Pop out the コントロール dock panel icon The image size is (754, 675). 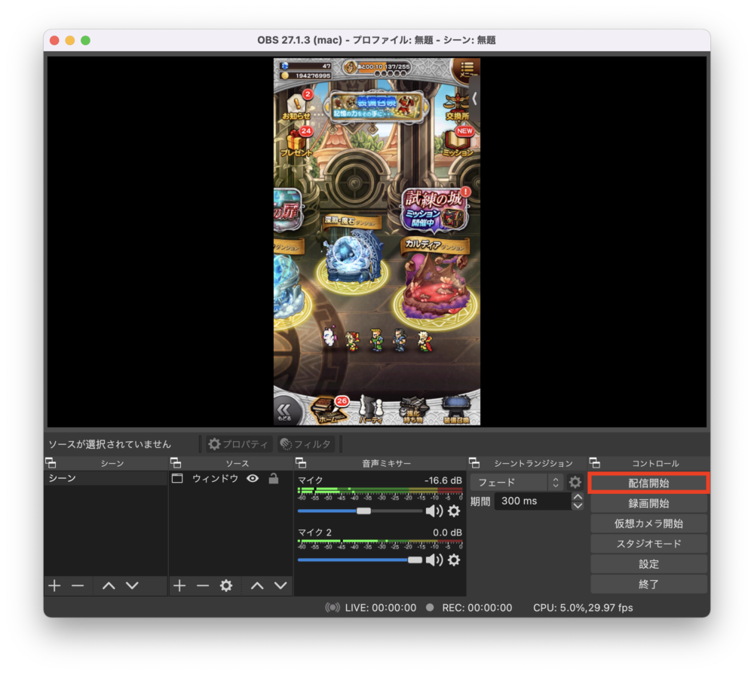595,463
